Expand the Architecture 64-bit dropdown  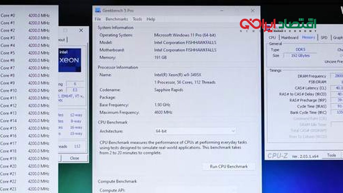(195, 131)
